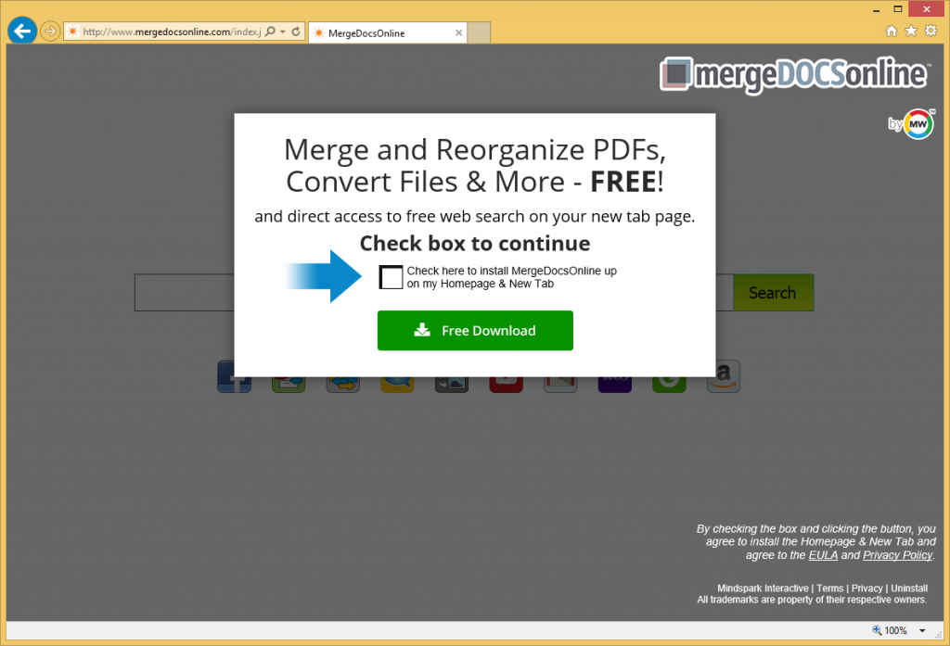Screen dimensions: 950x646
Task: Click the Uninstall footer link
Action: pos(909,589)
